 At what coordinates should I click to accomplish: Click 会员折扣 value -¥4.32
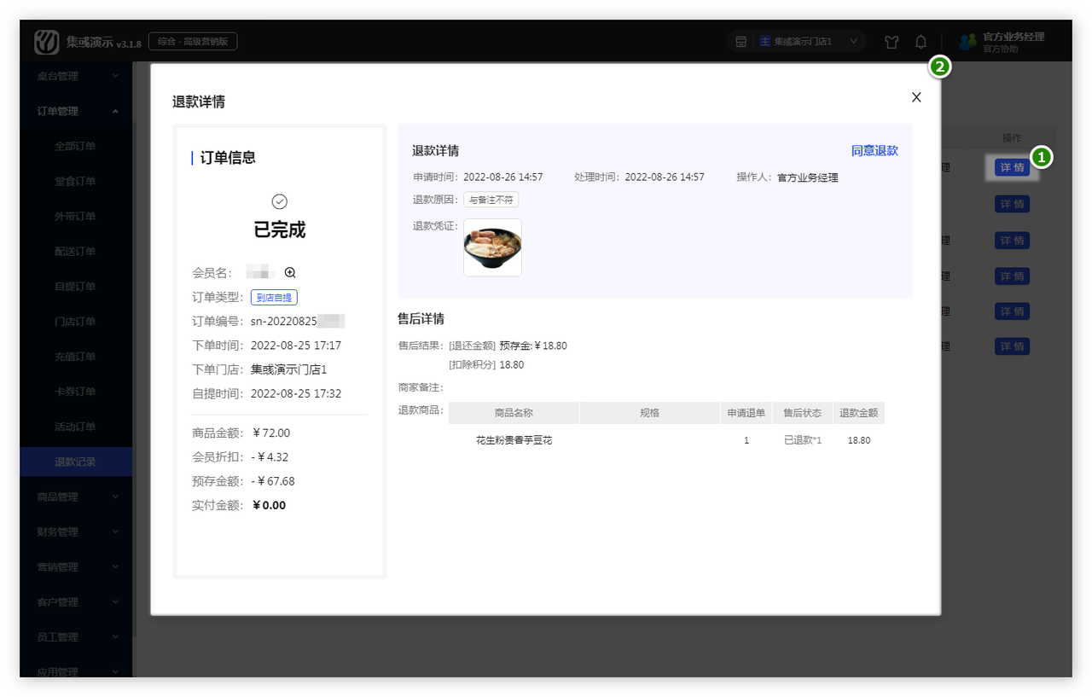pos(270,457)
